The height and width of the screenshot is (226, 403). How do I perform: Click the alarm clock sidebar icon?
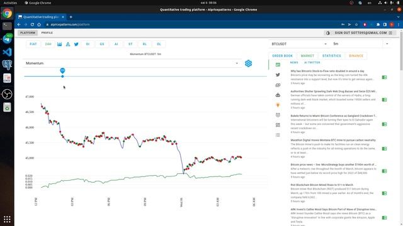[278, 115]
